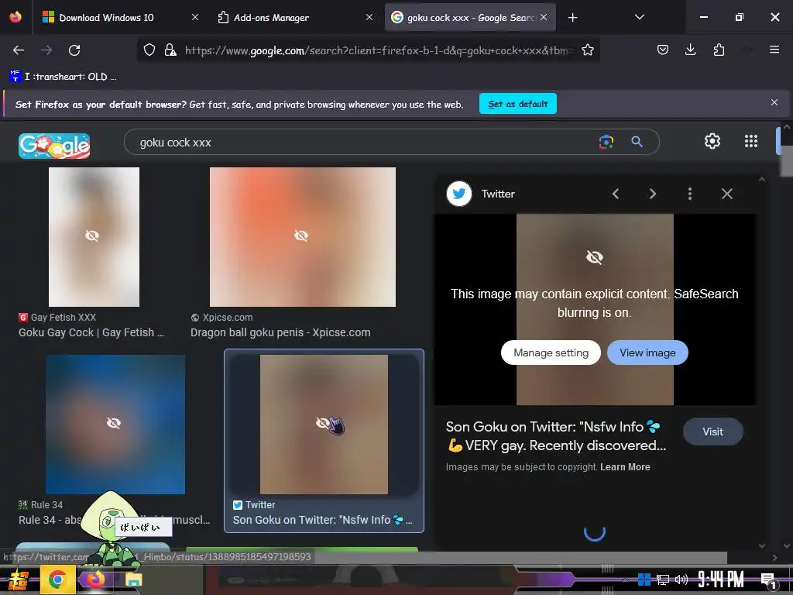Image resolution: width=793 pixels, height=595 pixels.
Task: Close the Add-ons Manager tab
Action: click(x=369, y=17)
